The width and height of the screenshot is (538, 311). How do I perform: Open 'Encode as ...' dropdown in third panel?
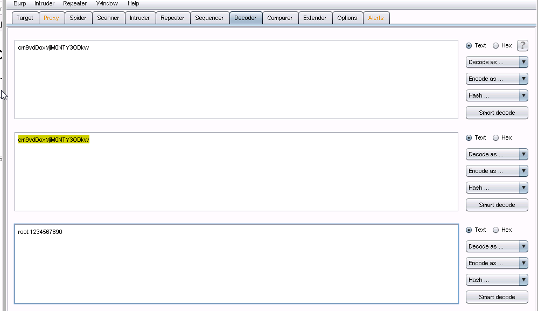coord(497,263)
